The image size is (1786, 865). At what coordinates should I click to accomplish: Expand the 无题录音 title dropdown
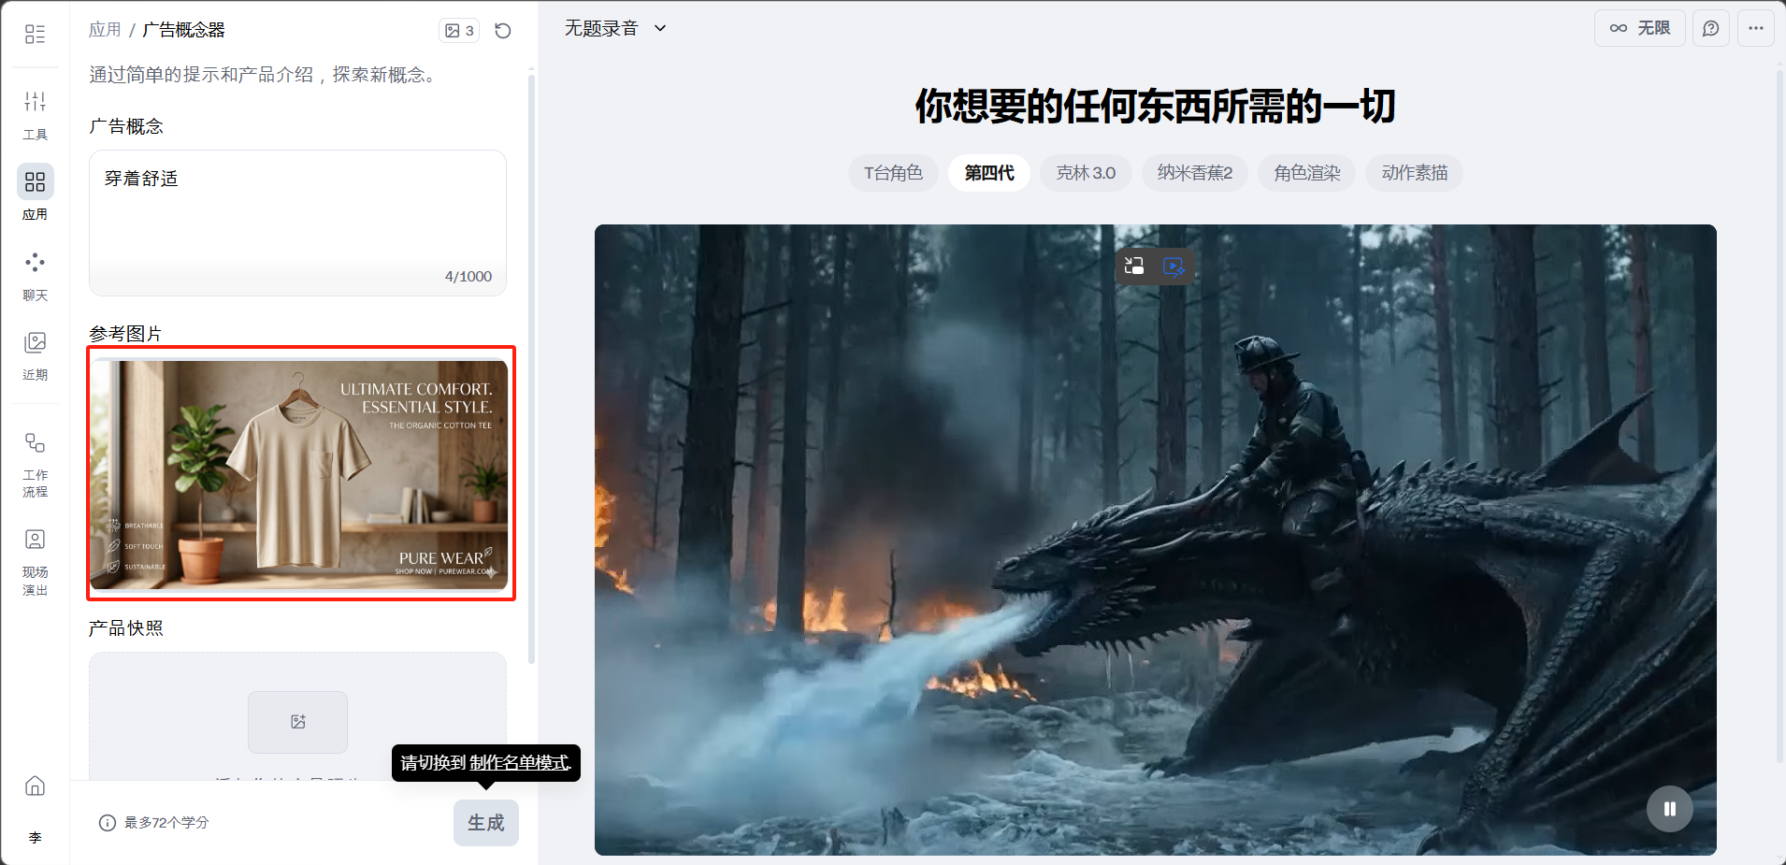660,28
